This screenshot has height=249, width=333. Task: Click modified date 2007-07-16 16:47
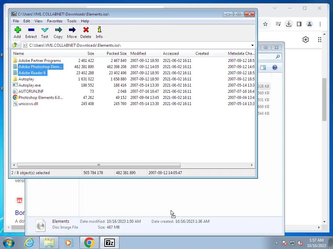pyautogui.click(x=145, y=91)
